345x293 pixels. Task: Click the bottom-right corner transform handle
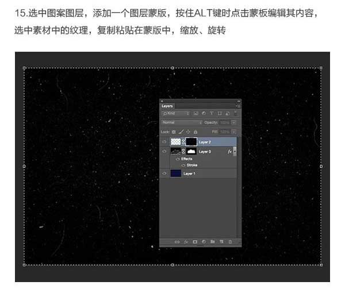[321, 265]
